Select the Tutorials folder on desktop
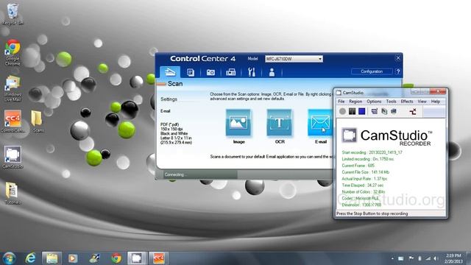The height and width of the screenshot is (265, 471). coord(13,193)
